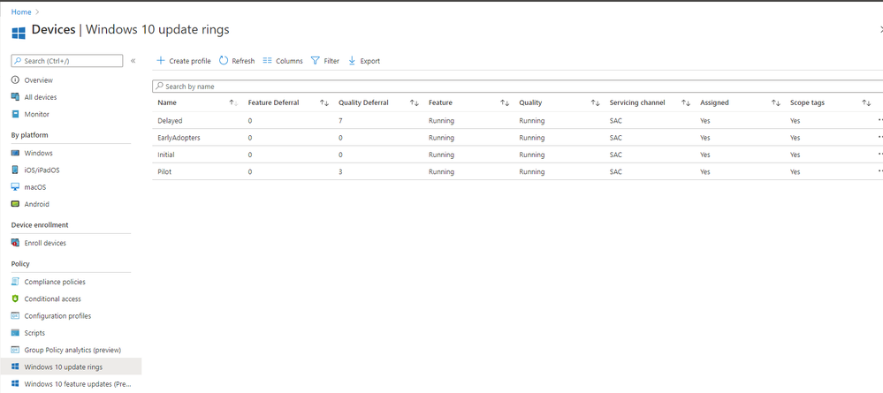This screenshot has height=393, width=883.
Task: Open the Delayed update ring
Action: (x=170, y=120)
